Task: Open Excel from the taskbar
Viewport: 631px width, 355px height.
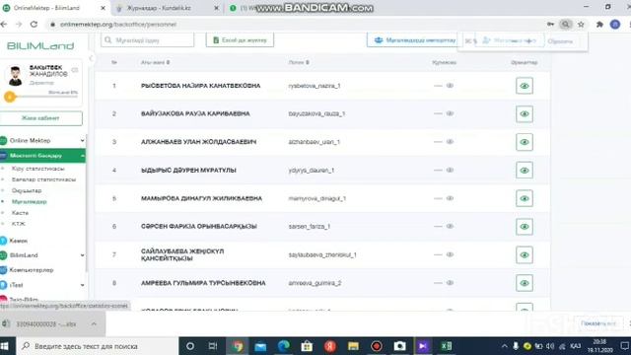Action: click(447, 346)
